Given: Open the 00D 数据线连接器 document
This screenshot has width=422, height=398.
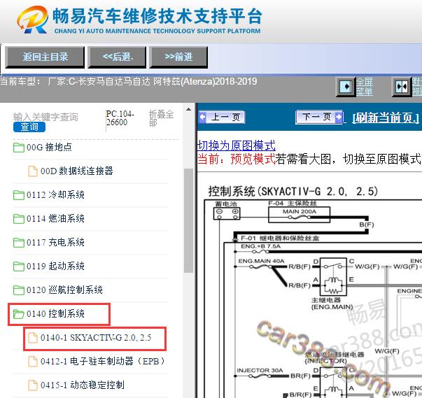Looking at the screenshot, I should coord(77,171).
